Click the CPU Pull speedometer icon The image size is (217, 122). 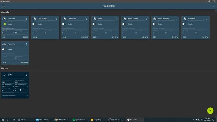(x=184, y=19)
